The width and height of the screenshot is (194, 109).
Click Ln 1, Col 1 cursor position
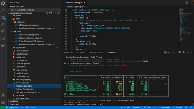pyautogui.click(x=125, y=107)
